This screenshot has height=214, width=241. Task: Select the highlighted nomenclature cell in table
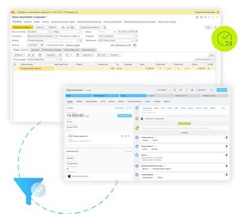(x=37, y=69)
